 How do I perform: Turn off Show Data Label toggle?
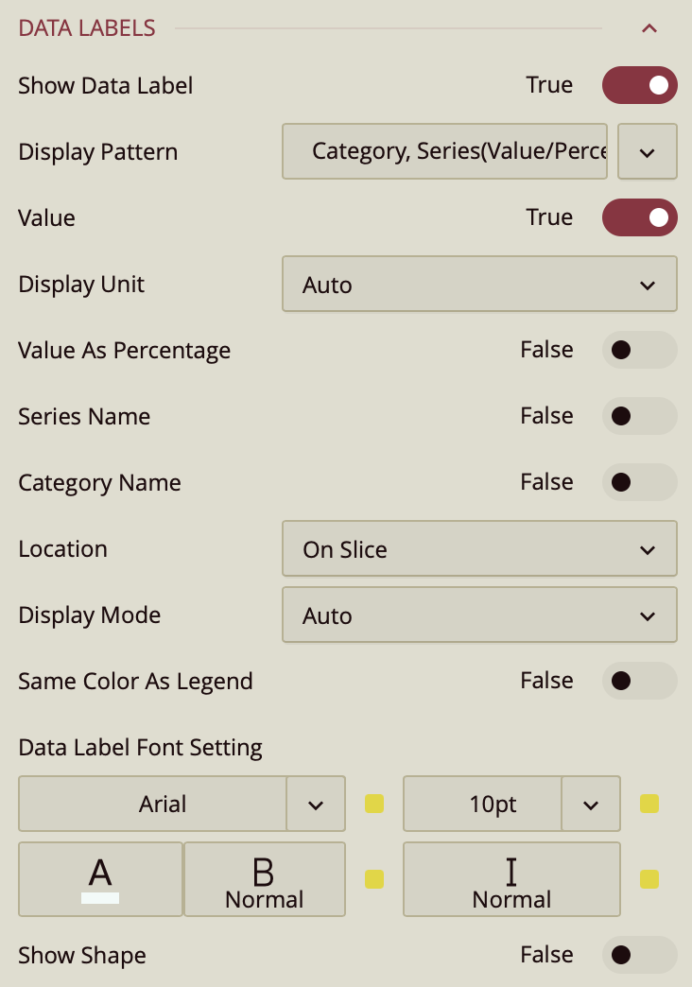click(640, 85)
